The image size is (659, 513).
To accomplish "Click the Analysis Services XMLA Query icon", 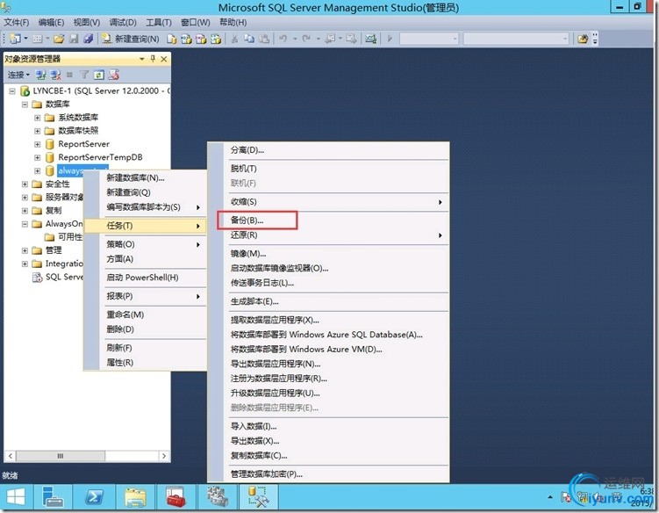I will pyautogui.click(x=216, y=39).
